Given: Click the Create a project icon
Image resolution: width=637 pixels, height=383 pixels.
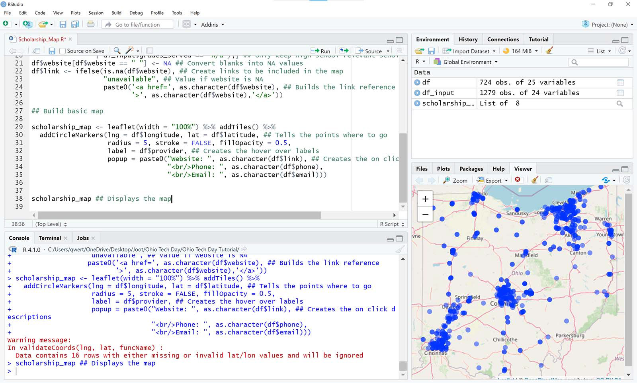Looking at the screenshot, I should tap(27, 24).
